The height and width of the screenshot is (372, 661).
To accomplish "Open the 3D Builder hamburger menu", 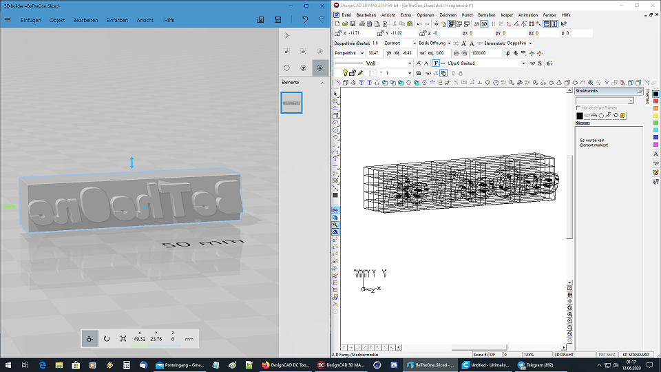I will point(8,20).
